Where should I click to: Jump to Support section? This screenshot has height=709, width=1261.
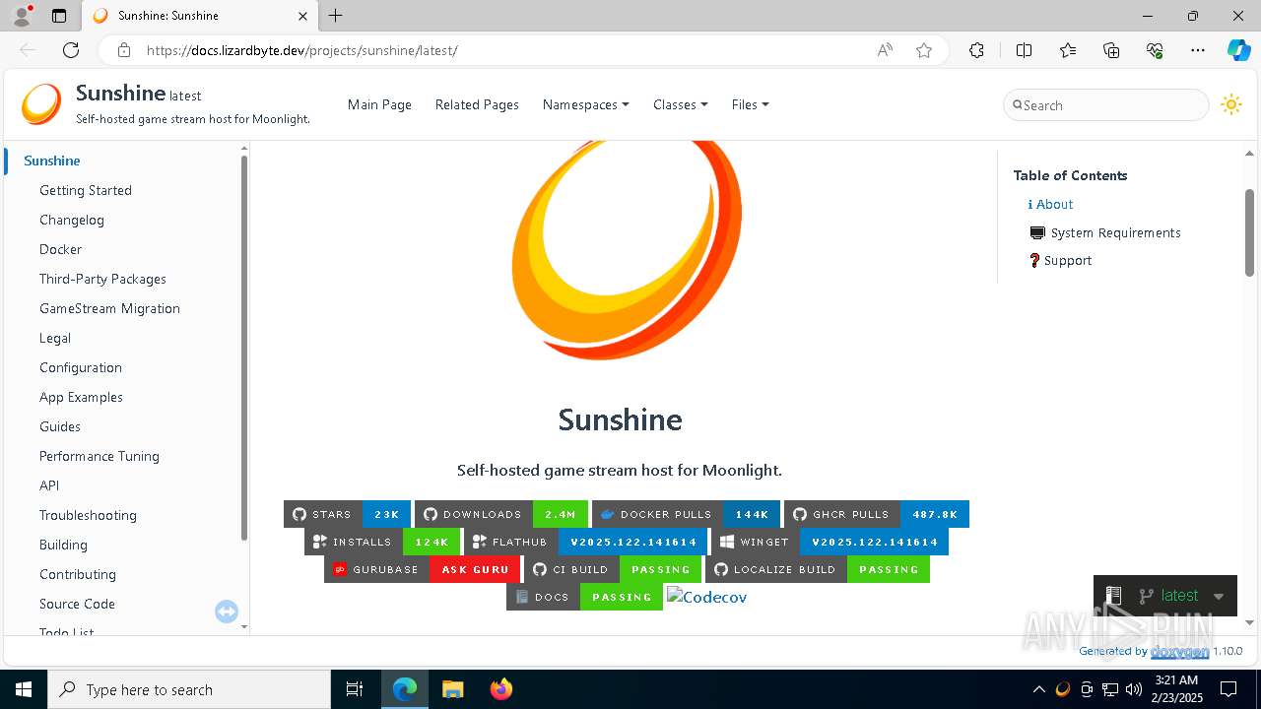coord(1060,260)
